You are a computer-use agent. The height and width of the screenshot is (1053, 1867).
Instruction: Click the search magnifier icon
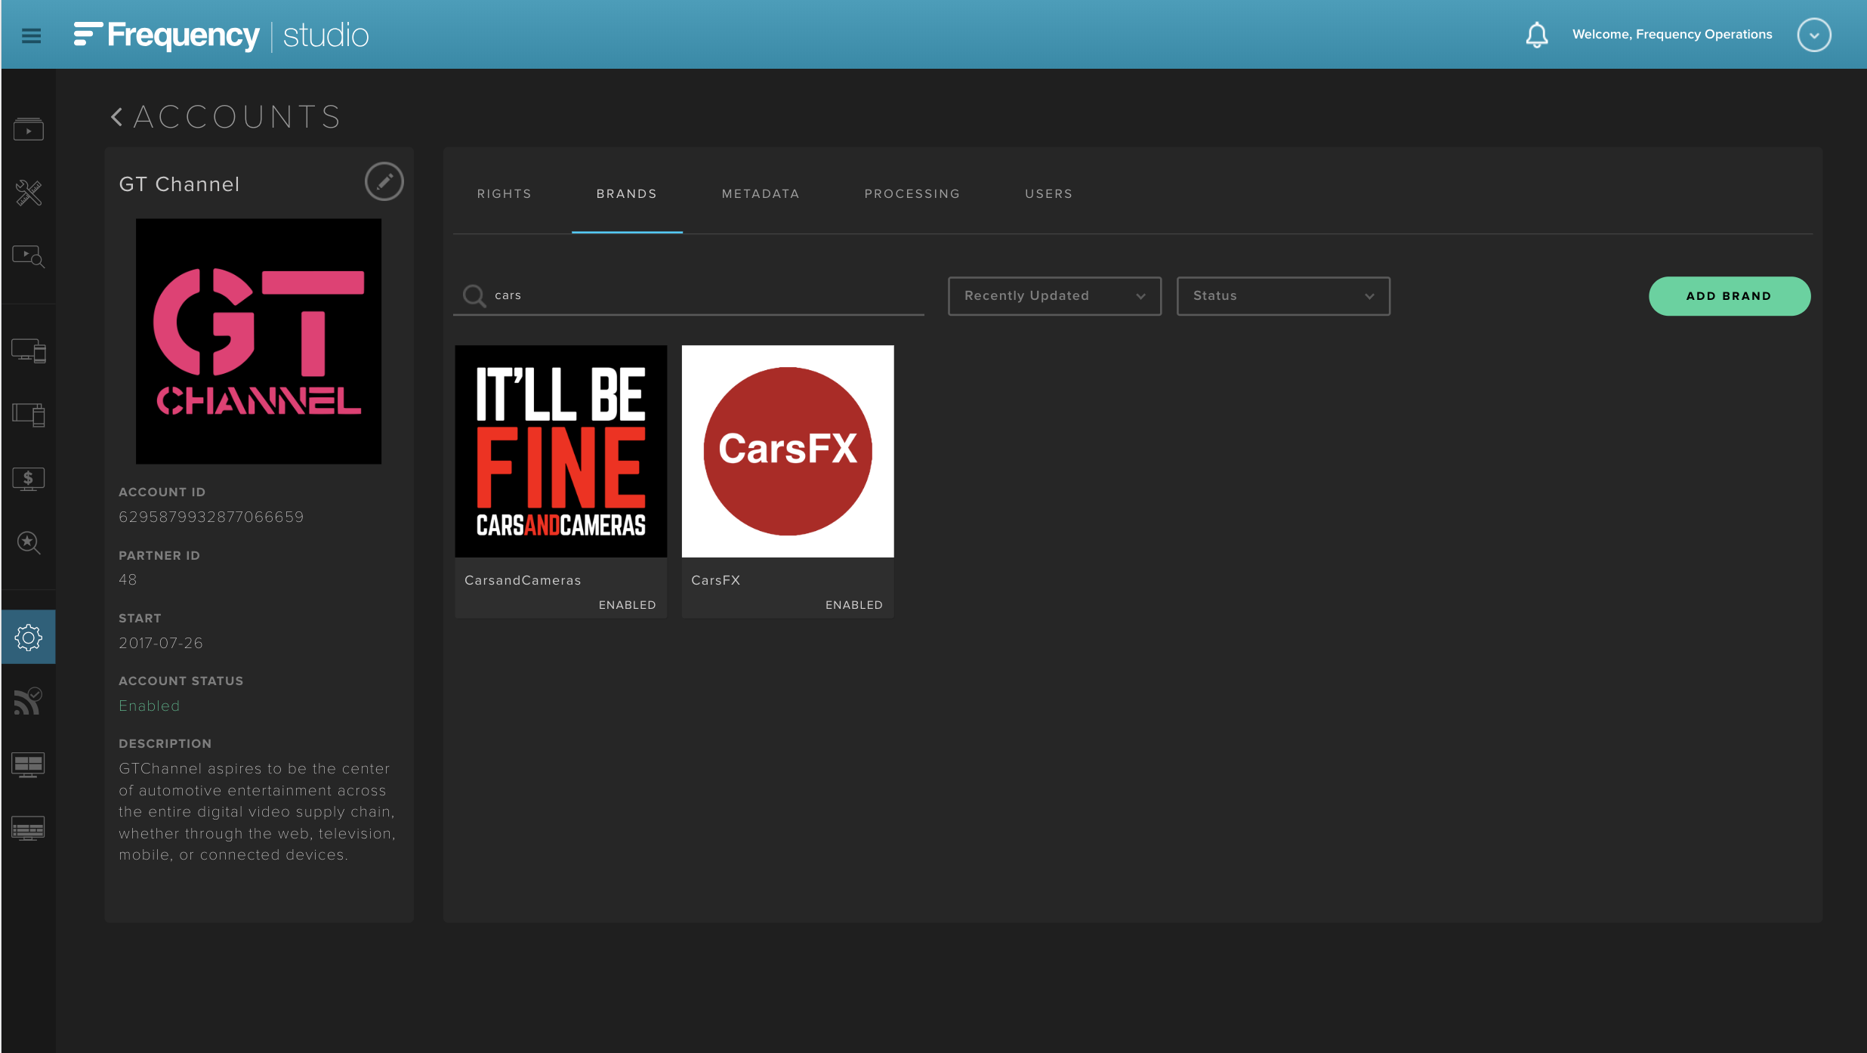tap(474, 295)
